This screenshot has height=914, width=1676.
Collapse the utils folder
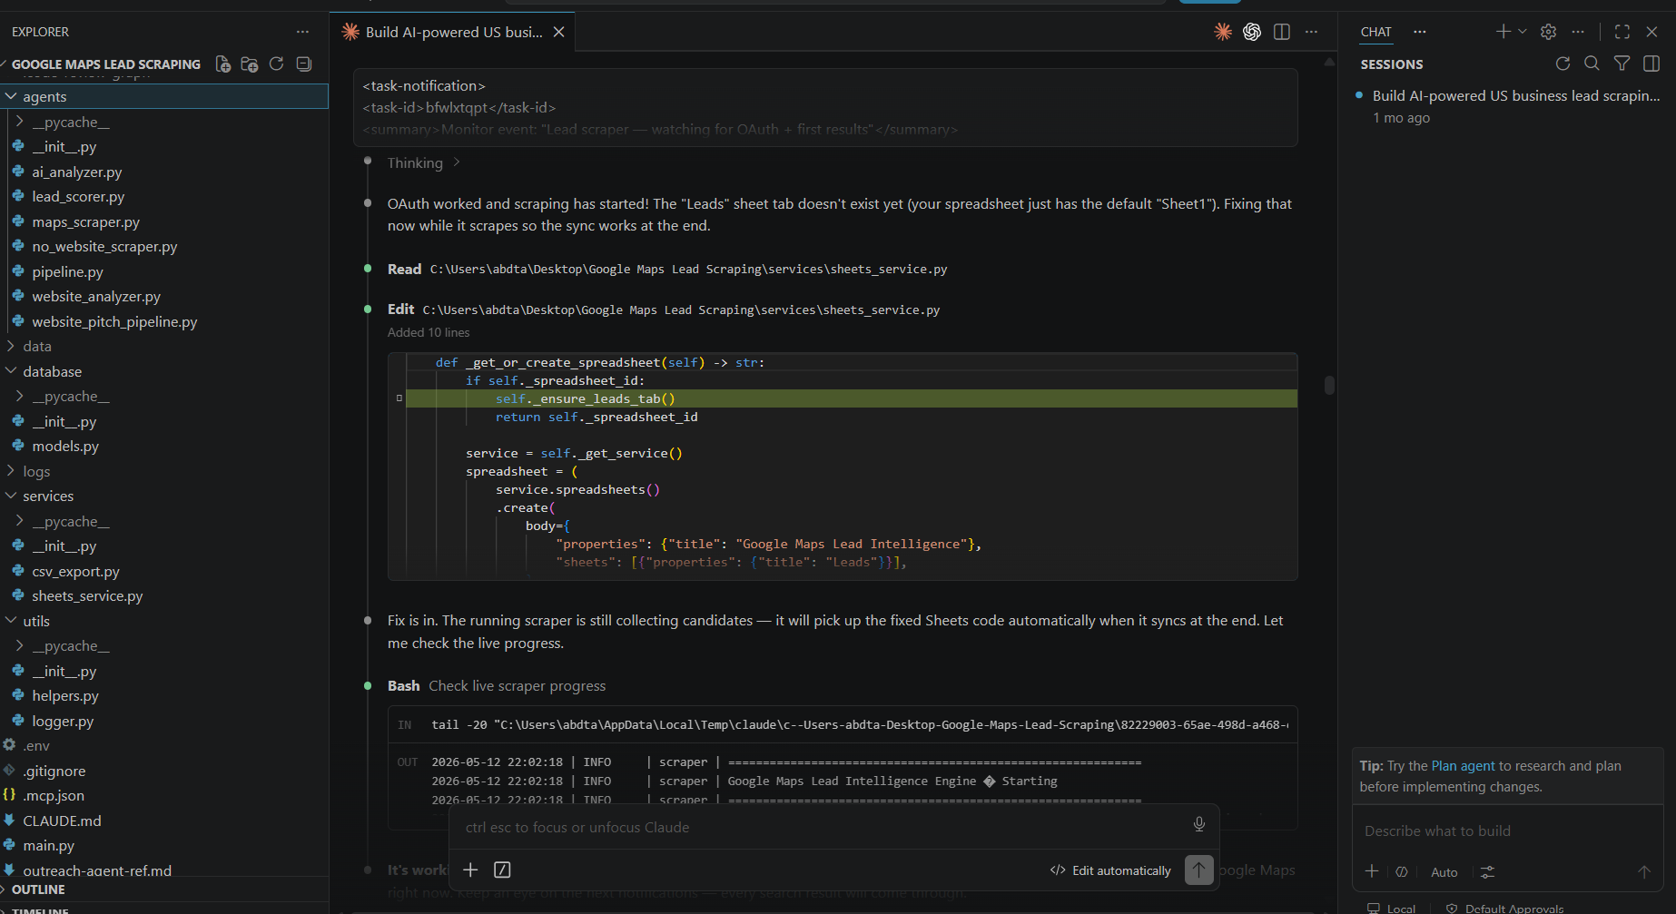(x=164, y=621)
